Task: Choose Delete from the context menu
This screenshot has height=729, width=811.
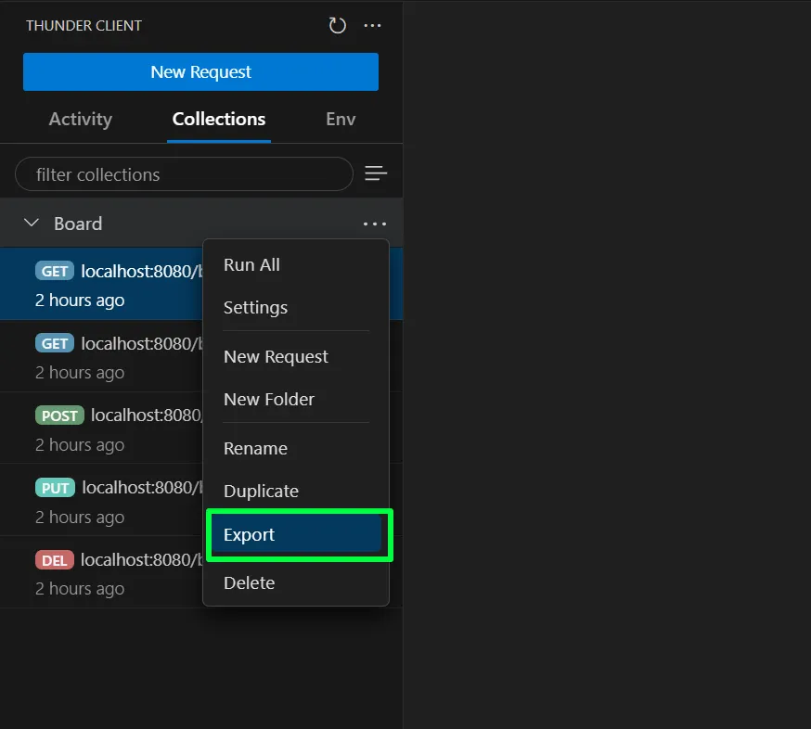Action: [x=250, y=582]
